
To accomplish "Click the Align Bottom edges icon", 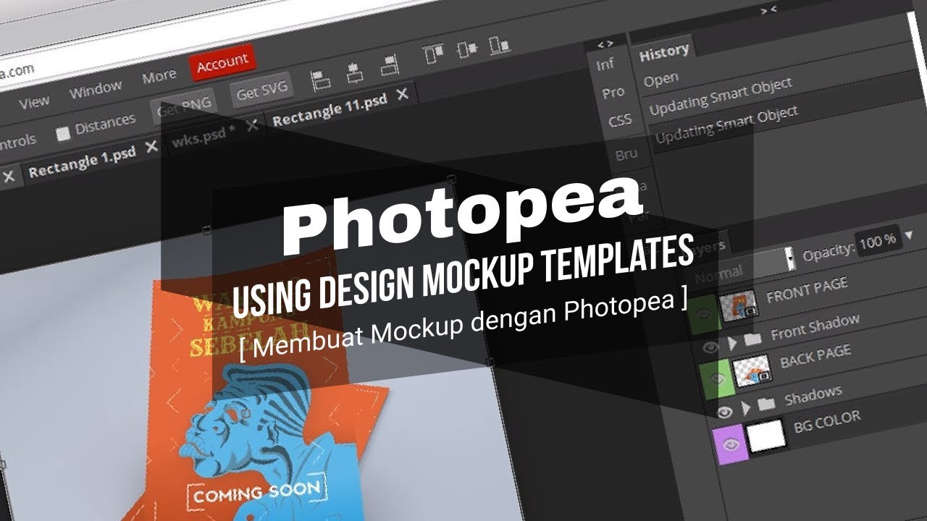I will tap(499, 46).
